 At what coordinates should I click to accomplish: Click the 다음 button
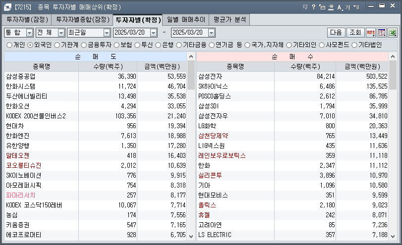(x=336, y=33)
